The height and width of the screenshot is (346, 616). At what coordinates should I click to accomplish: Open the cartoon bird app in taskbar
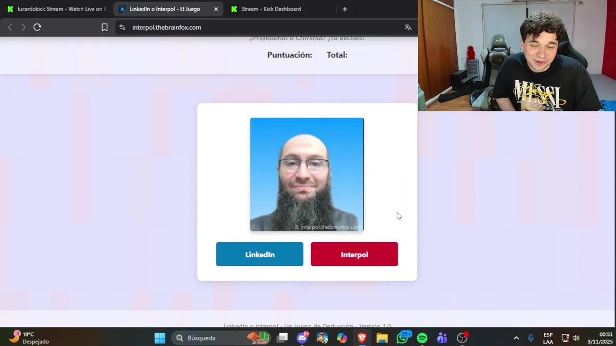tap(322, 338)
